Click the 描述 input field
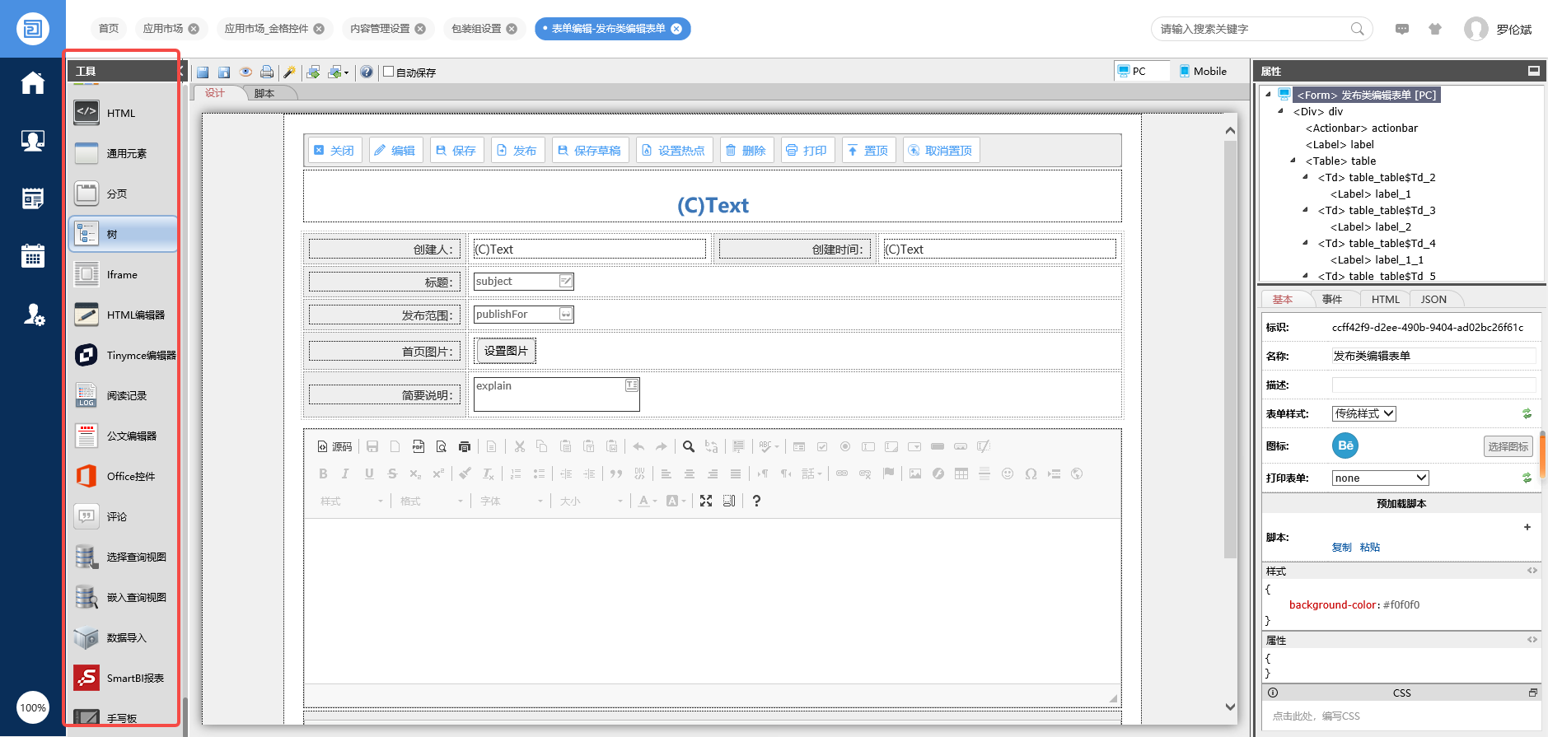 [x=1433, y=385]
